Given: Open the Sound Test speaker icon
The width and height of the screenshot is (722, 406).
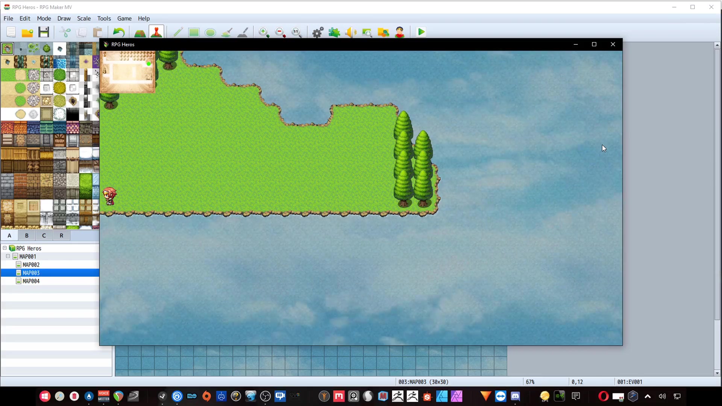Looking at the screenshot, I should pos(350,32).
